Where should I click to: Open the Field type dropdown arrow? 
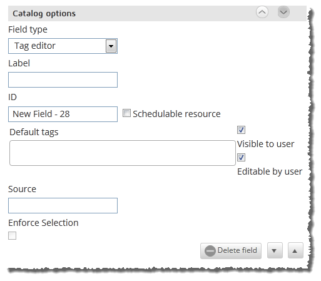click(111, 46)
